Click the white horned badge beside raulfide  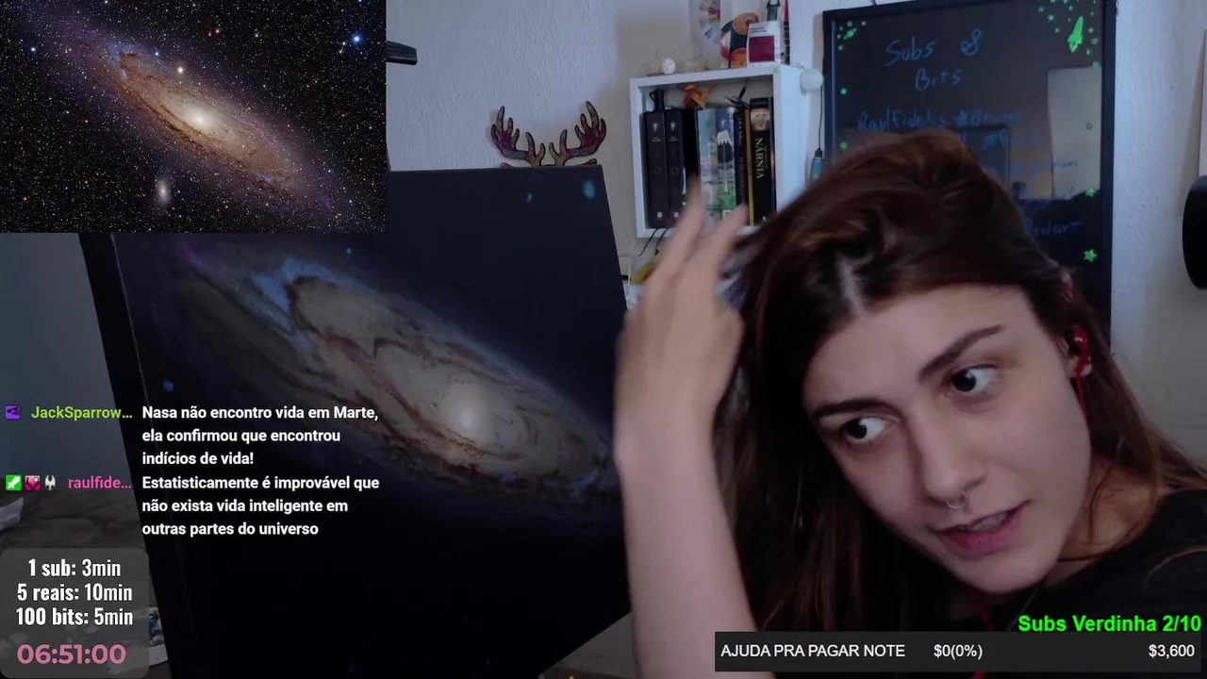coord(49,483)
